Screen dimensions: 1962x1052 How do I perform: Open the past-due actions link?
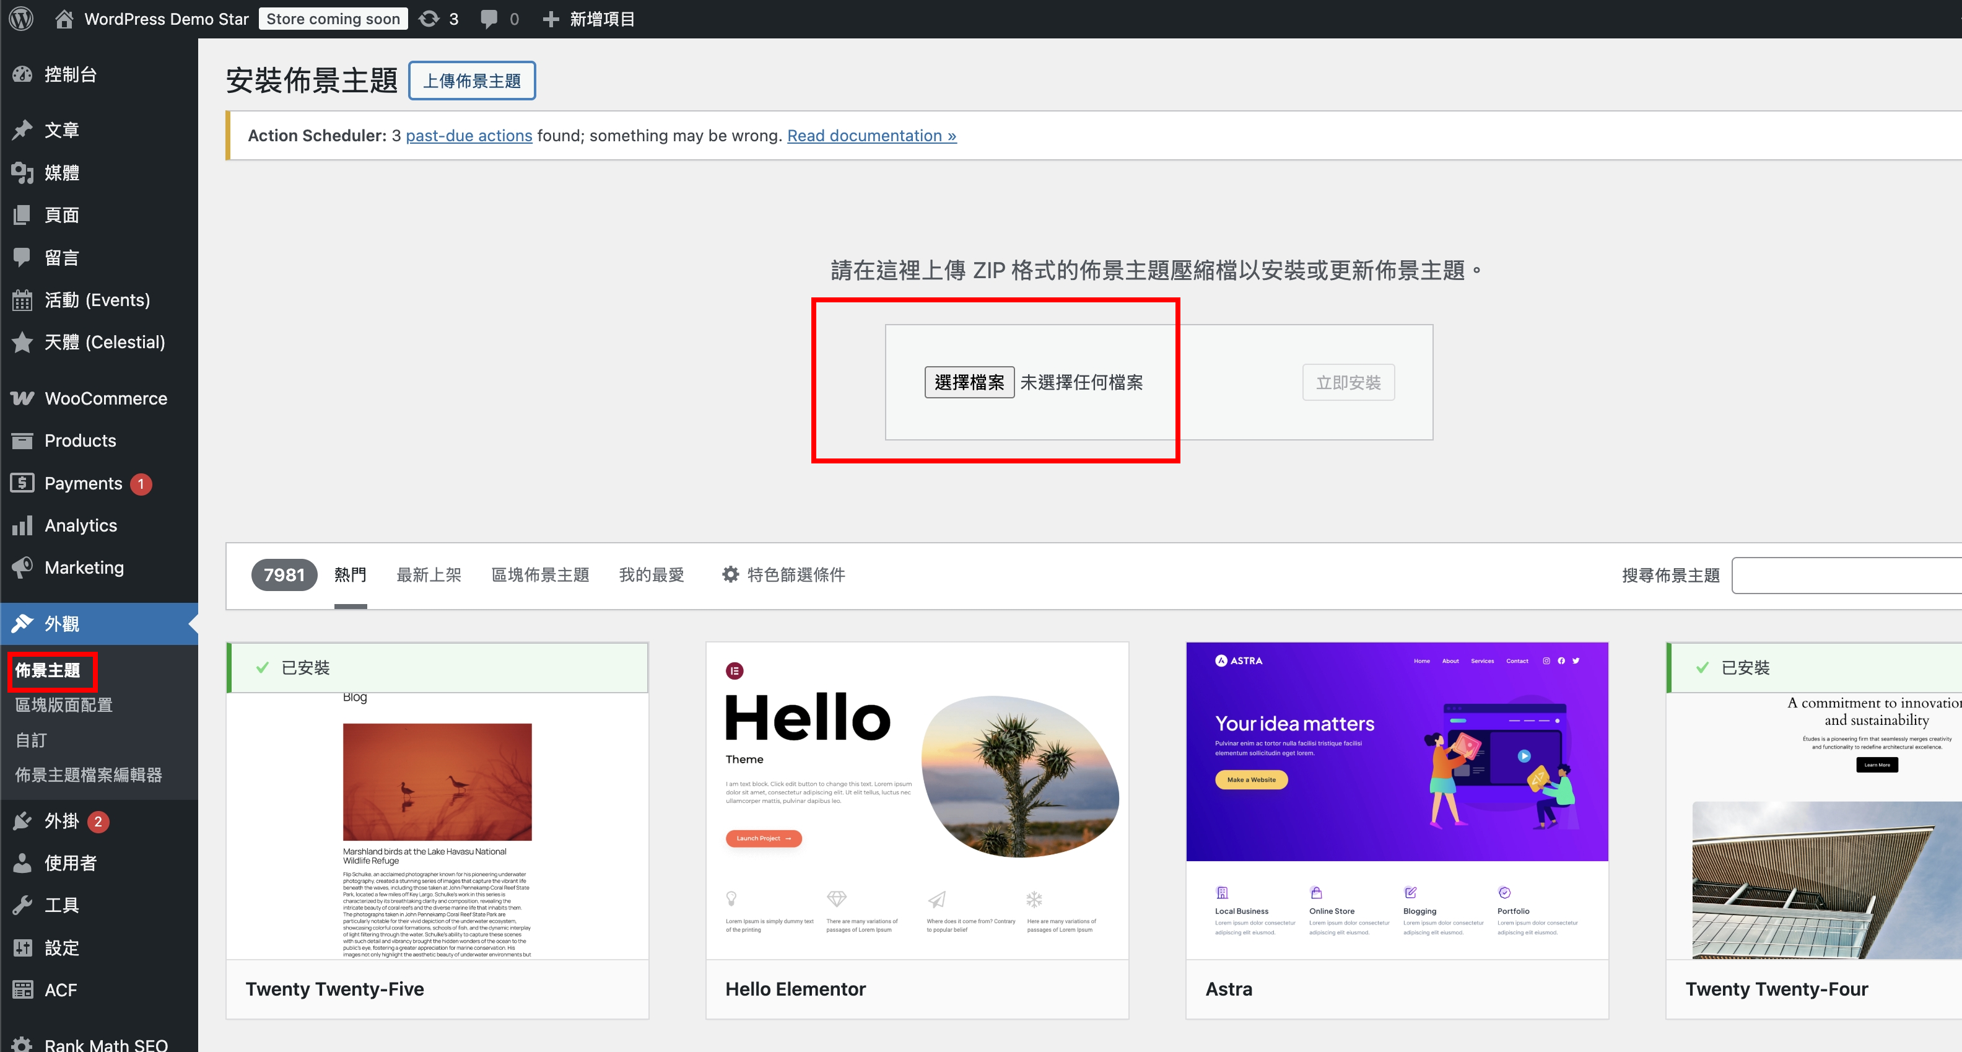tap(468, 136)
